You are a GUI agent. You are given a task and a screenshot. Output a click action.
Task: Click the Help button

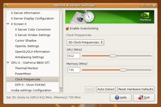click(x=121, y=98)
